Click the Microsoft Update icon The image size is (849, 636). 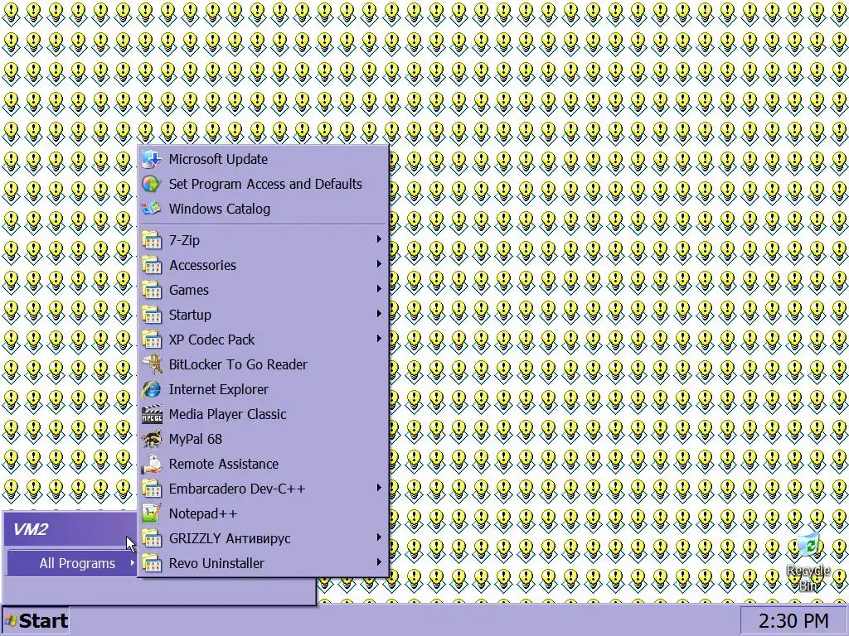click(152, 159)
